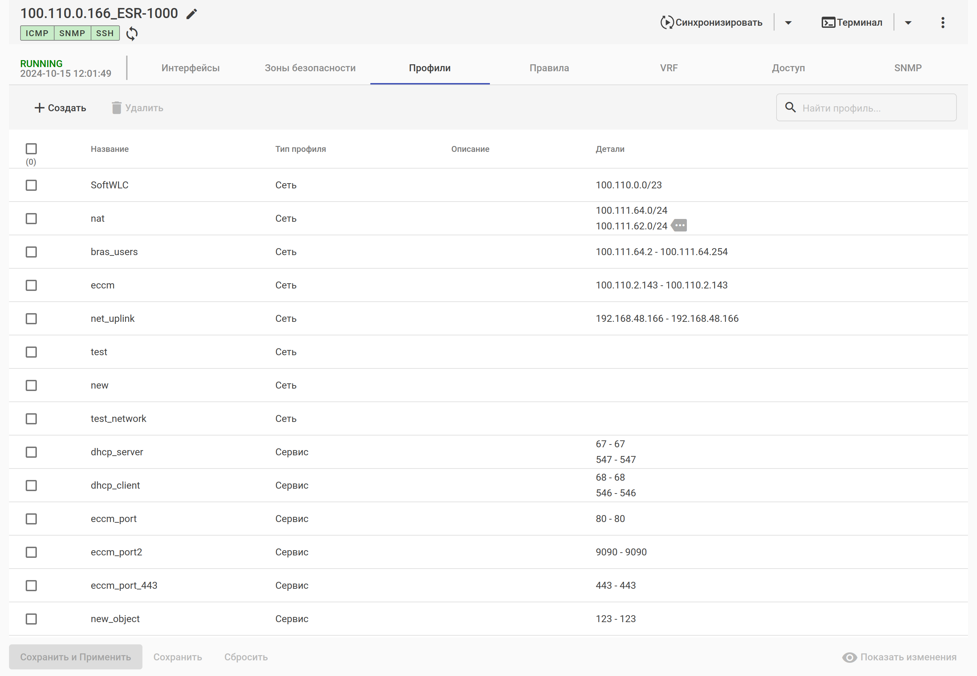977x676 pixels.
Task: Expand the dropdown arrow beside Терминал
Action: [x=908, y=23]
